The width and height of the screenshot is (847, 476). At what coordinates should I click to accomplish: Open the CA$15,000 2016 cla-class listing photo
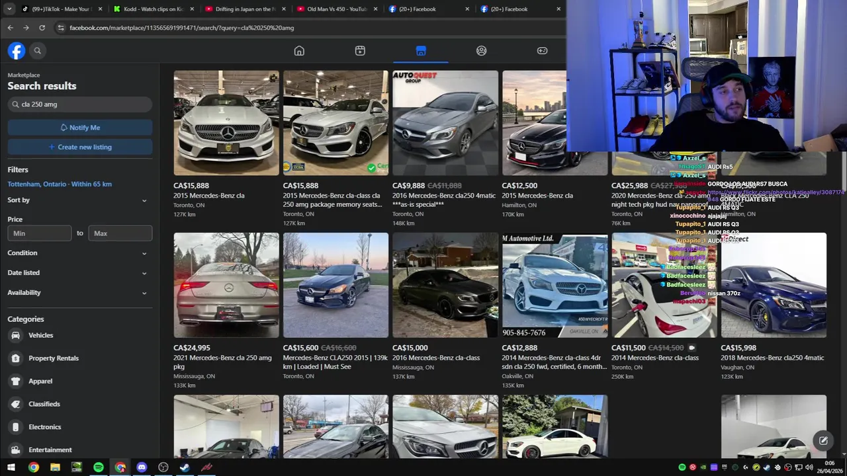point(445,285)
